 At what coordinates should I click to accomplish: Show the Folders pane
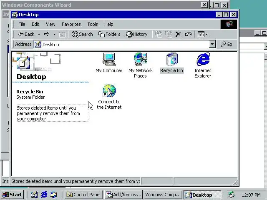[109, 34]
